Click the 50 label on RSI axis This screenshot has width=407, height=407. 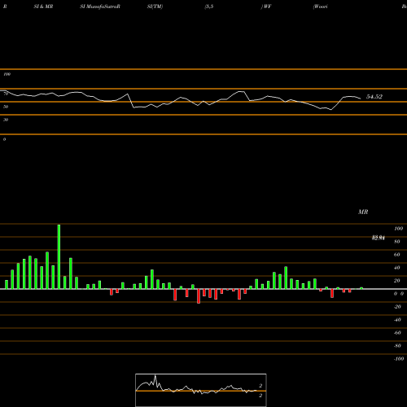click(6, 107)
